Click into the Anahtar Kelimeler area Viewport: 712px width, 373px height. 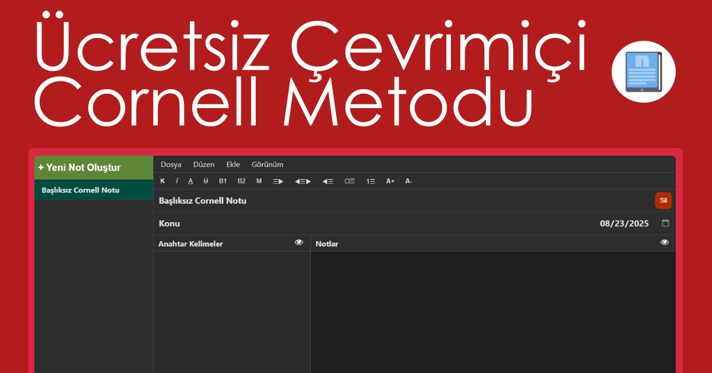232,312
